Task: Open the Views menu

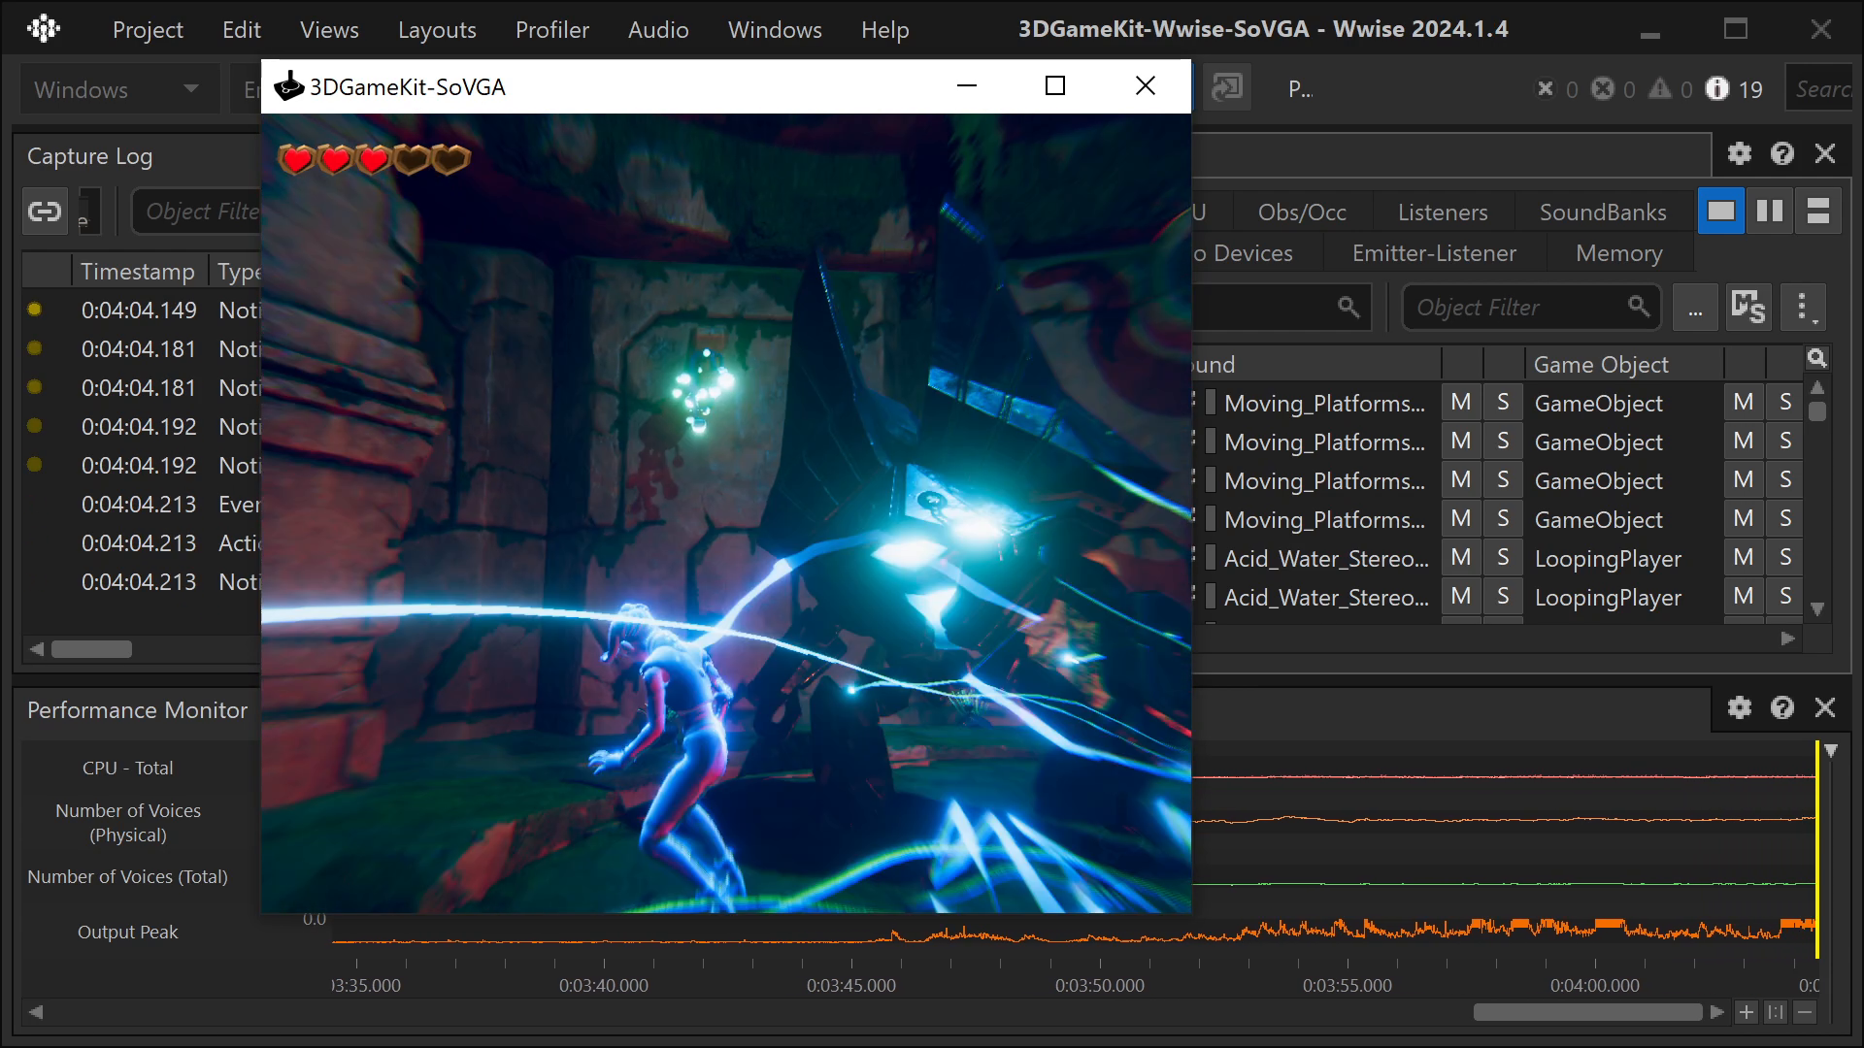Action: coord(329,30)
